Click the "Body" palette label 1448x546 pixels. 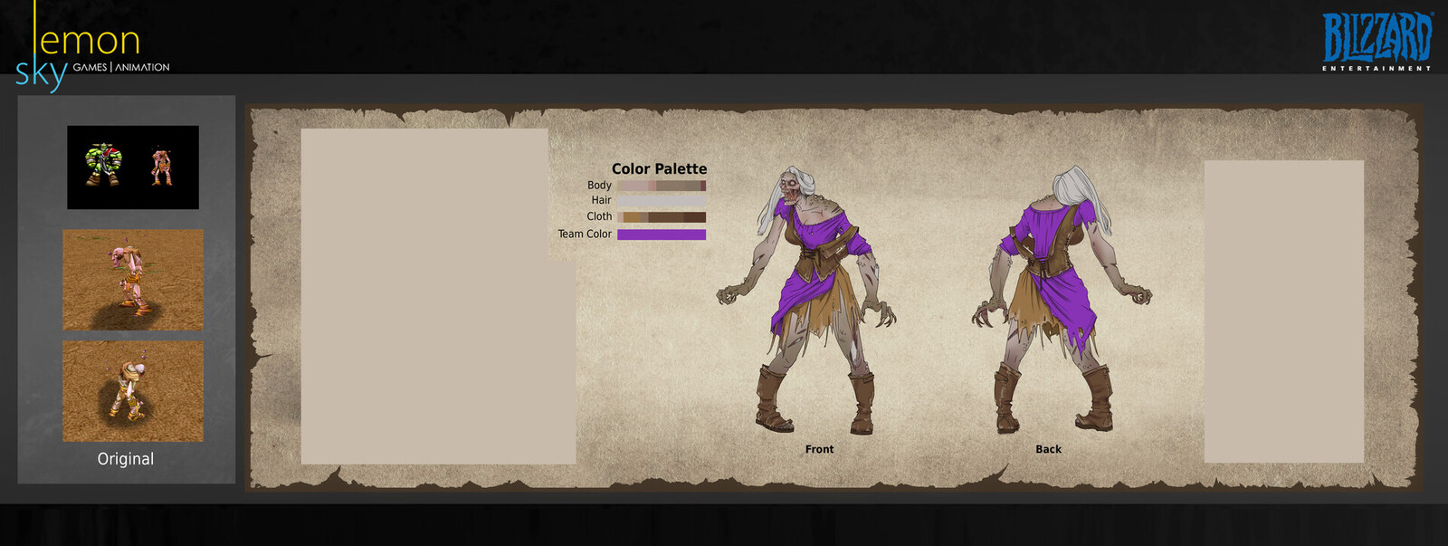pyautogui.click(x=599, y=186)
